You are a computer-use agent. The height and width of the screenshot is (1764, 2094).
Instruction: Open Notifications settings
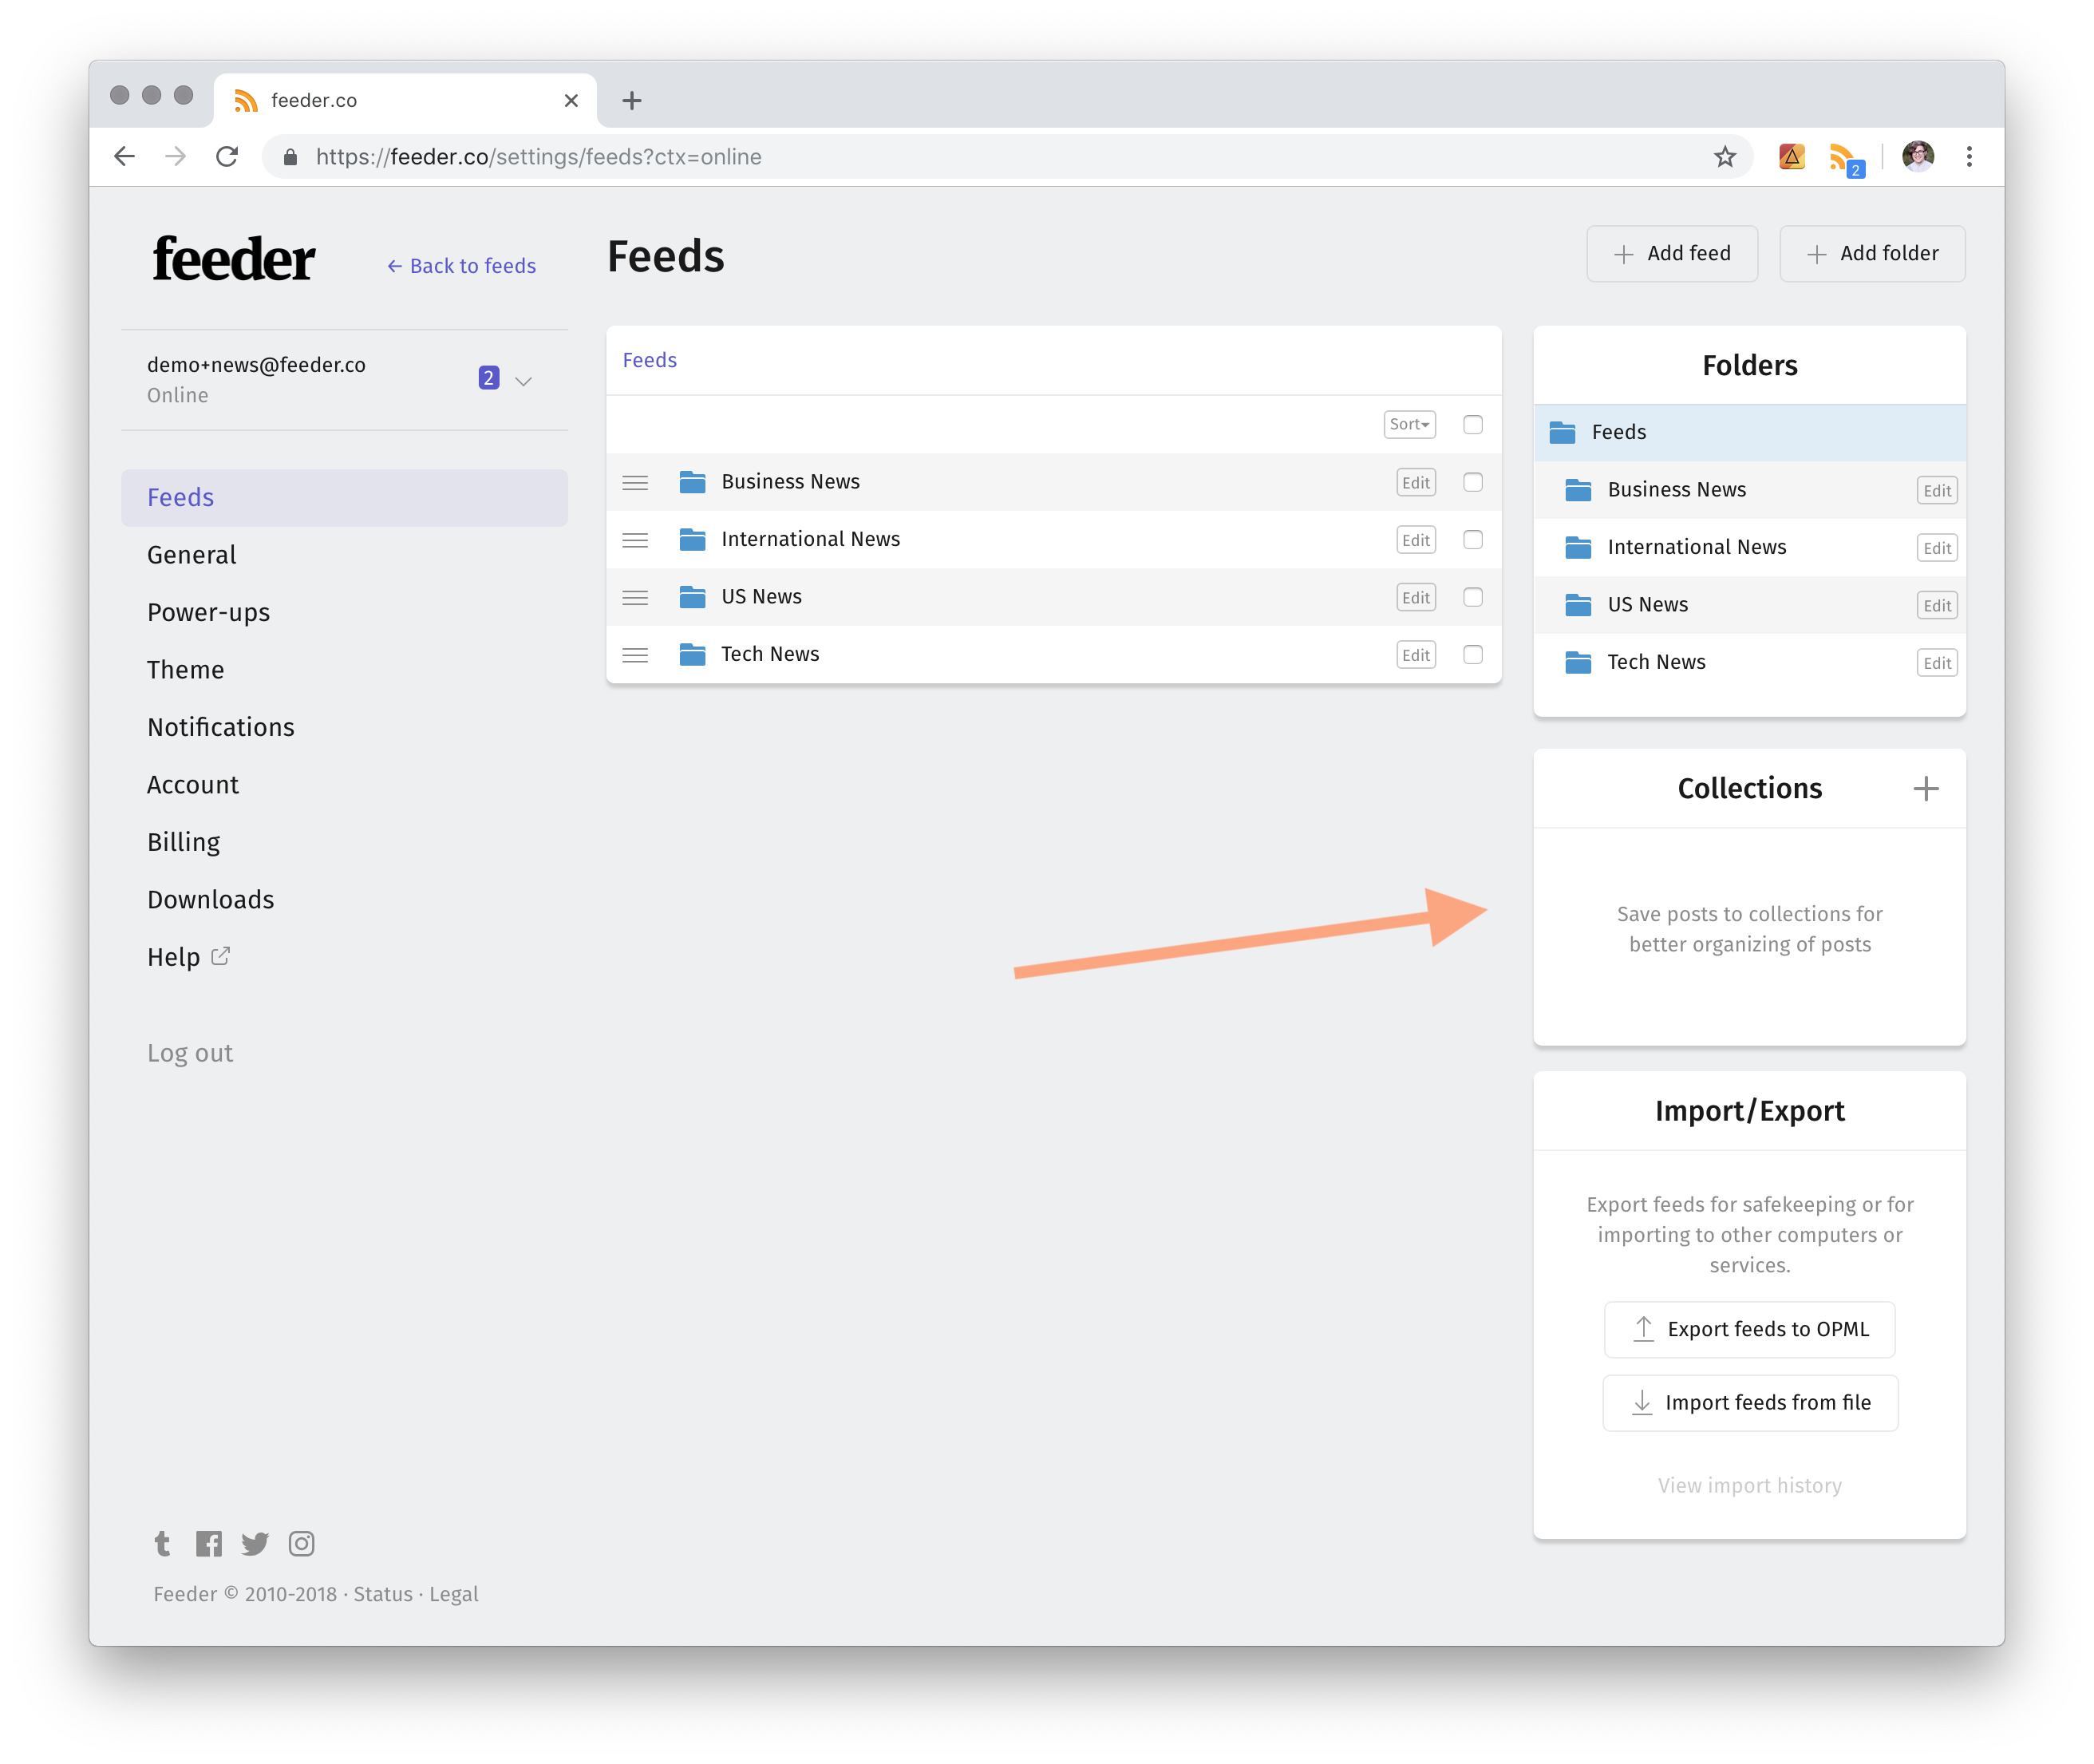(344, 728)
